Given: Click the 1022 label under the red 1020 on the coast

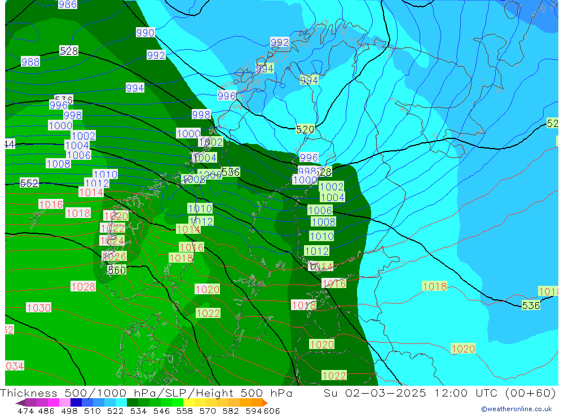Looking at the screenshot, I should (113, 228).
